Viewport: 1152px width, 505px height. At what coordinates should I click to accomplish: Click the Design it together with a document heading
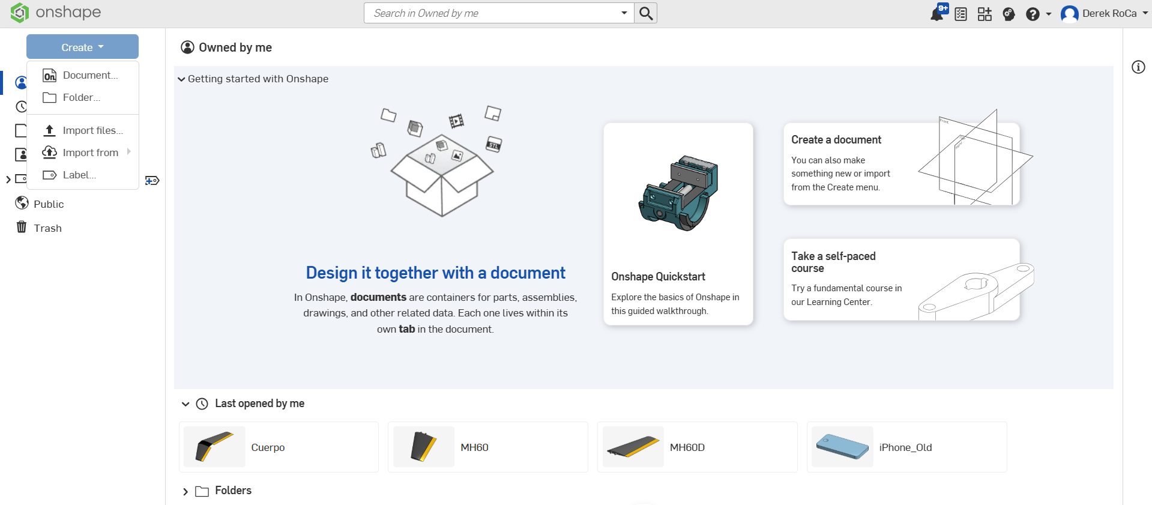click(436, 273)
